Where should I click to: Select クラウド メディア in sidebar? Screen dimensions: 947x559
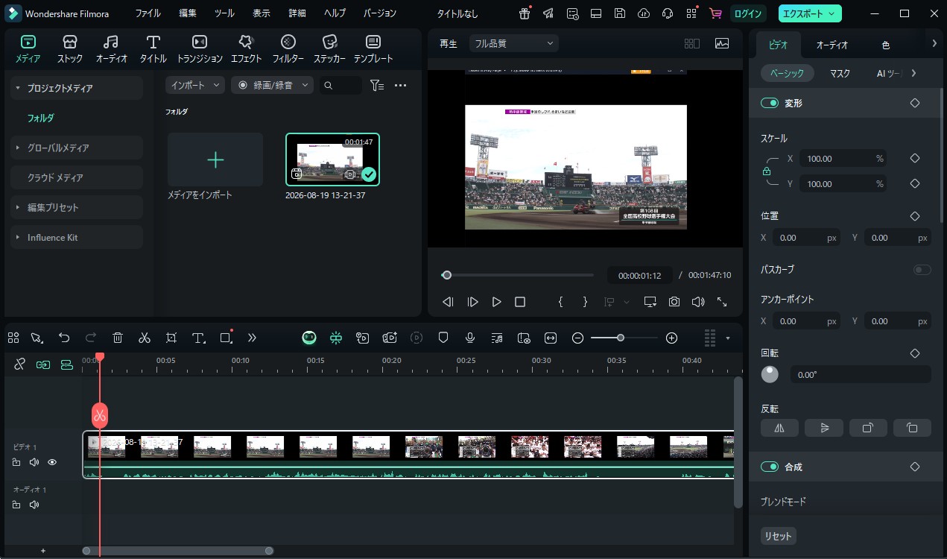[x=77, y=177]
